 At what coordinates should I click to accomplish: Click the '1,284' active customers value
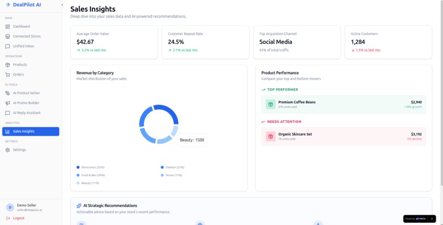(358, 42)
